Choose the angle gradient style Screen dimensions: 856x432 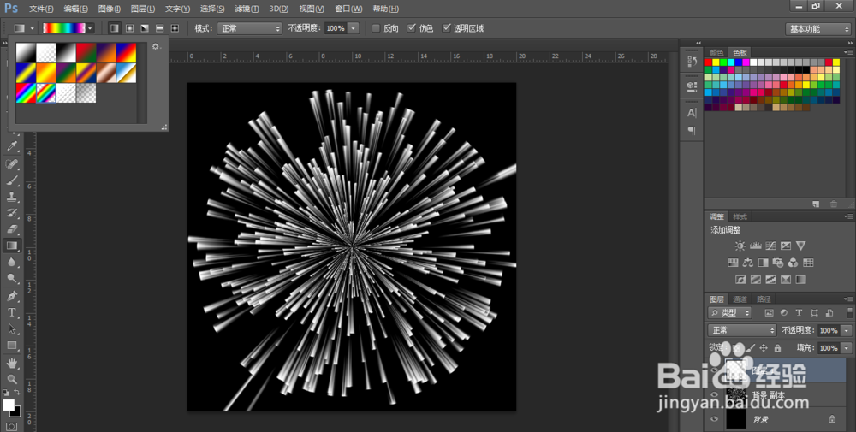coord(145,28)
